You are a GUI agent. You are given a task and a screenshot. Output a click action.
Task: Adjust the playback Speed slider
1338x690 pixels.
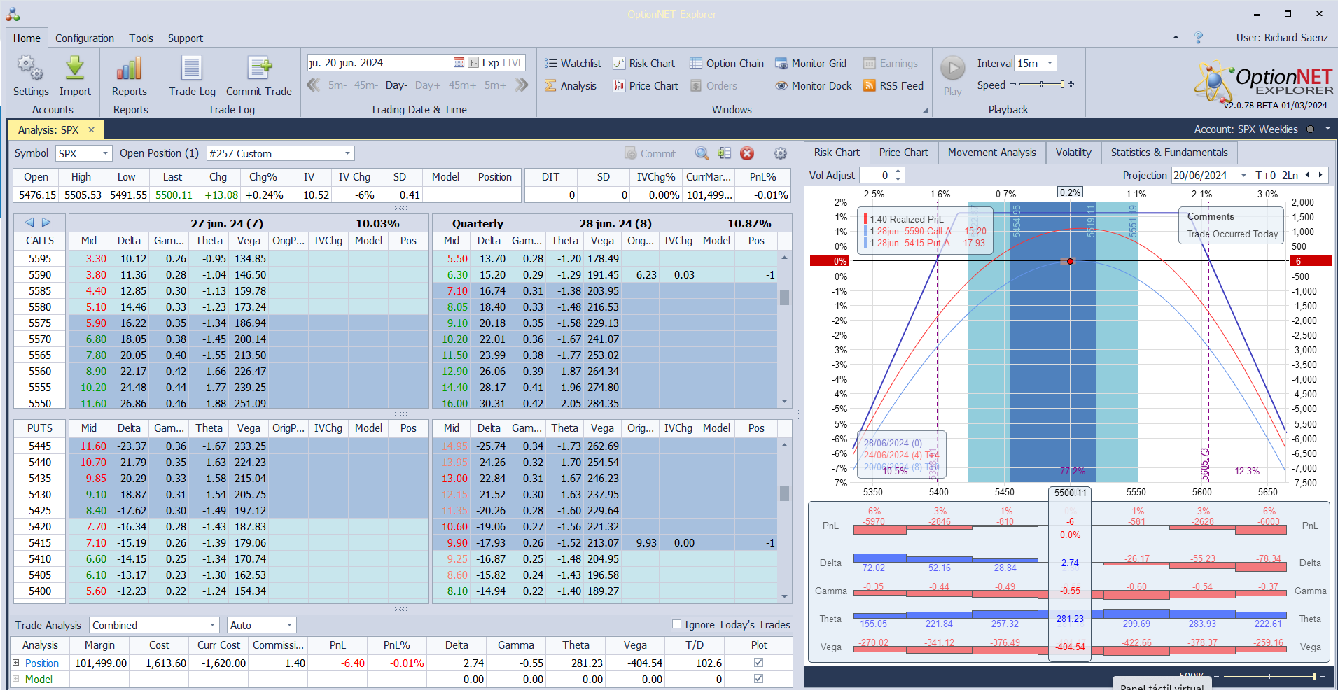pyautogui.click(x=1042, y=85)
